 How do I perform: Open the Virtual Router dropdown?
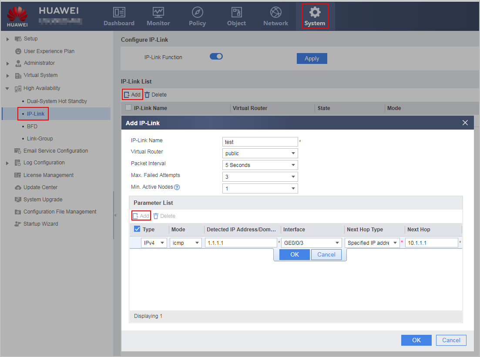coord(260,153)
